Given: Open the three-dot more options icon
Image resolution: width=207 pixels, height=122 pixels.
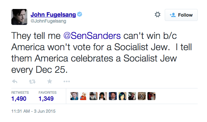Looking at the screenshot, I should [x=67, y=81].
